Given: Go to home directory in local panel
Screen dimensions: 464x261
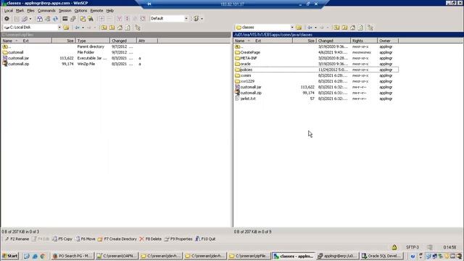Looking at the screenshot, I should 120,28.
